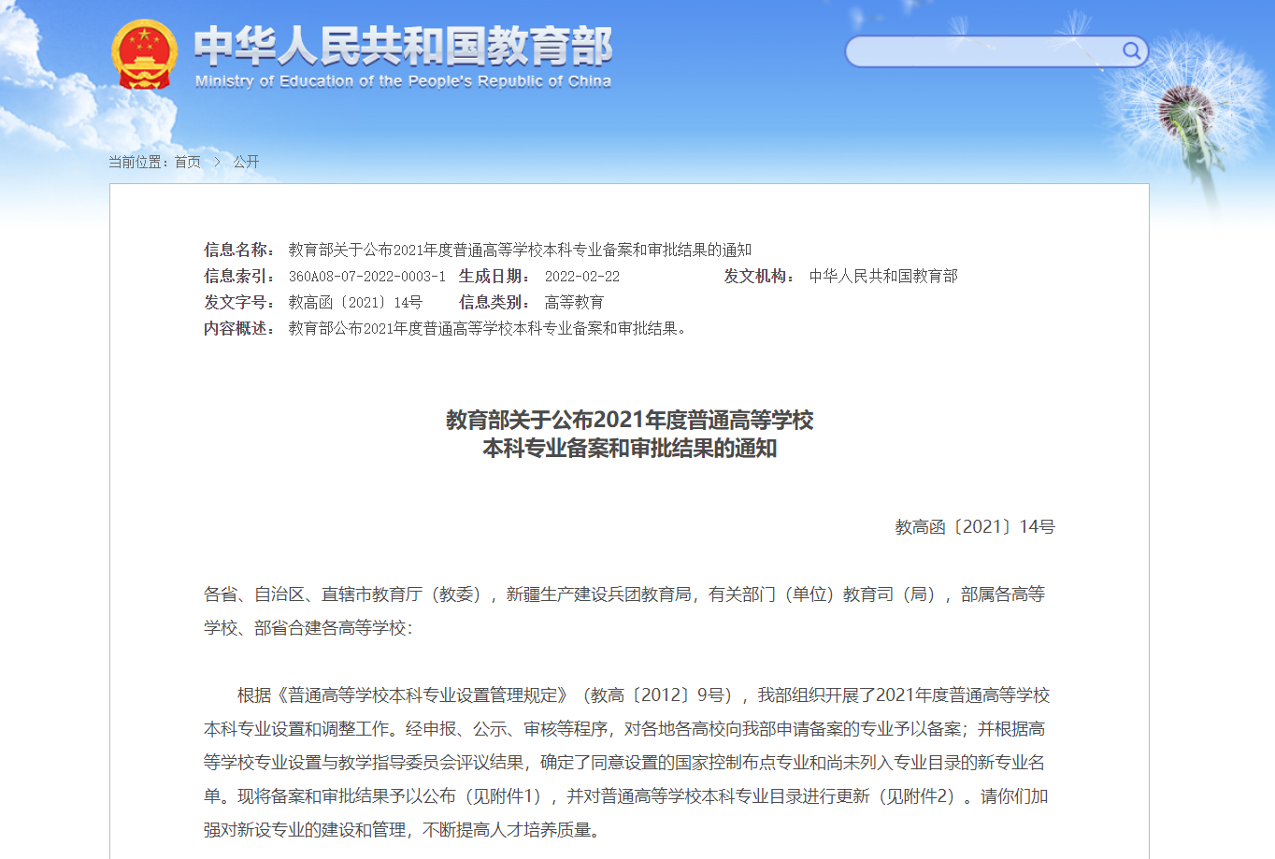The image size is (1275, 859).
Task: Click the 生成日期 value 2022-02-22
Action: coord(581,276)
